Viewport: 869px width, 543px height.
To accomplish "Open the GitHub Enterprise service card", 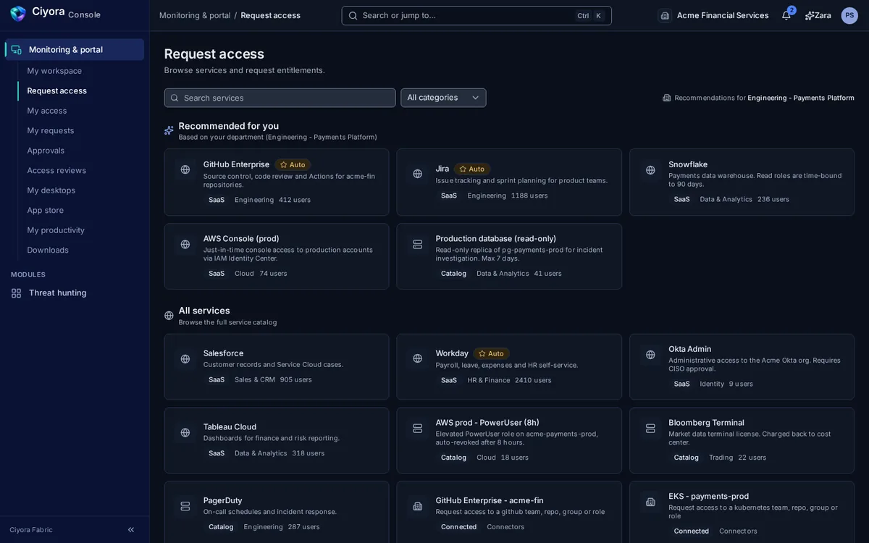I will 277,182.
